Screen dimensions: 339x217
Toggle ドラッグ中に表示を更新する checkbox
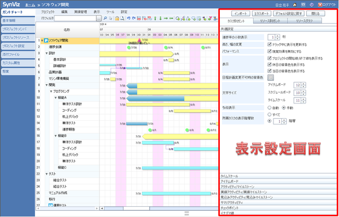tap(269, 45)
